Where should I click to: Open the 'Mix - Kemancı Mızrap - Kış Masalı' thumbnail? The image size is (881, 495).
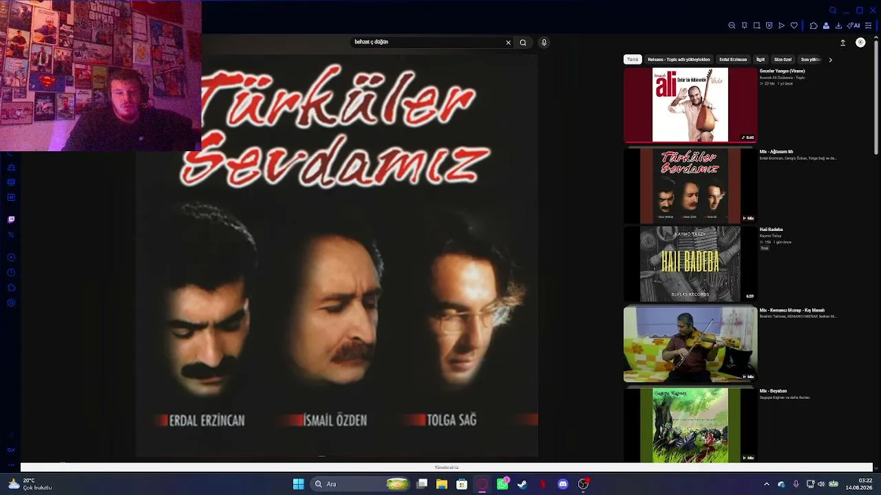(690, 344)
